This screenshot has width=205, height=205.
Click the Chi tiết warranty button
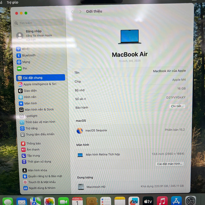coord(177,106)
